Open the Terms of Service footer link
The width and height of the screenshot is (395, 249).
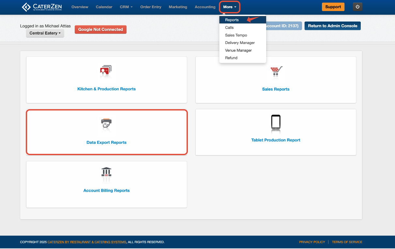(x=347, y=242)
